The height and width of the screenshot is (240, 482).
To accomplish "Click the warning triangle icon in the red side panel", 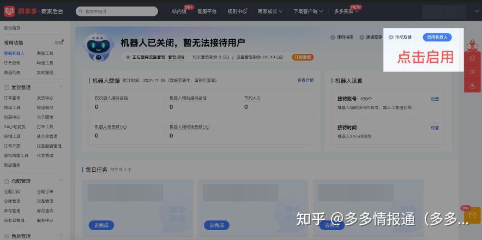I will pyautogui.click(x=473, y=86).
